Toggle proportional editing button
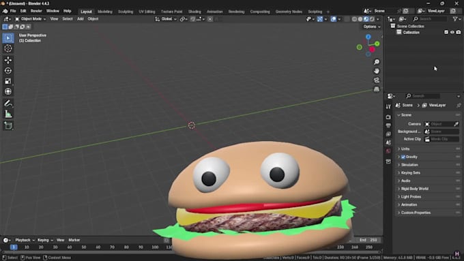The image size is (464, 261). click(x=210, y=19)
